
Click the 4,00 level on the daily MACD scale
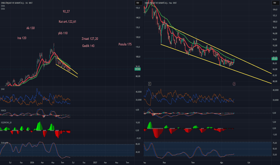[137, 110]
